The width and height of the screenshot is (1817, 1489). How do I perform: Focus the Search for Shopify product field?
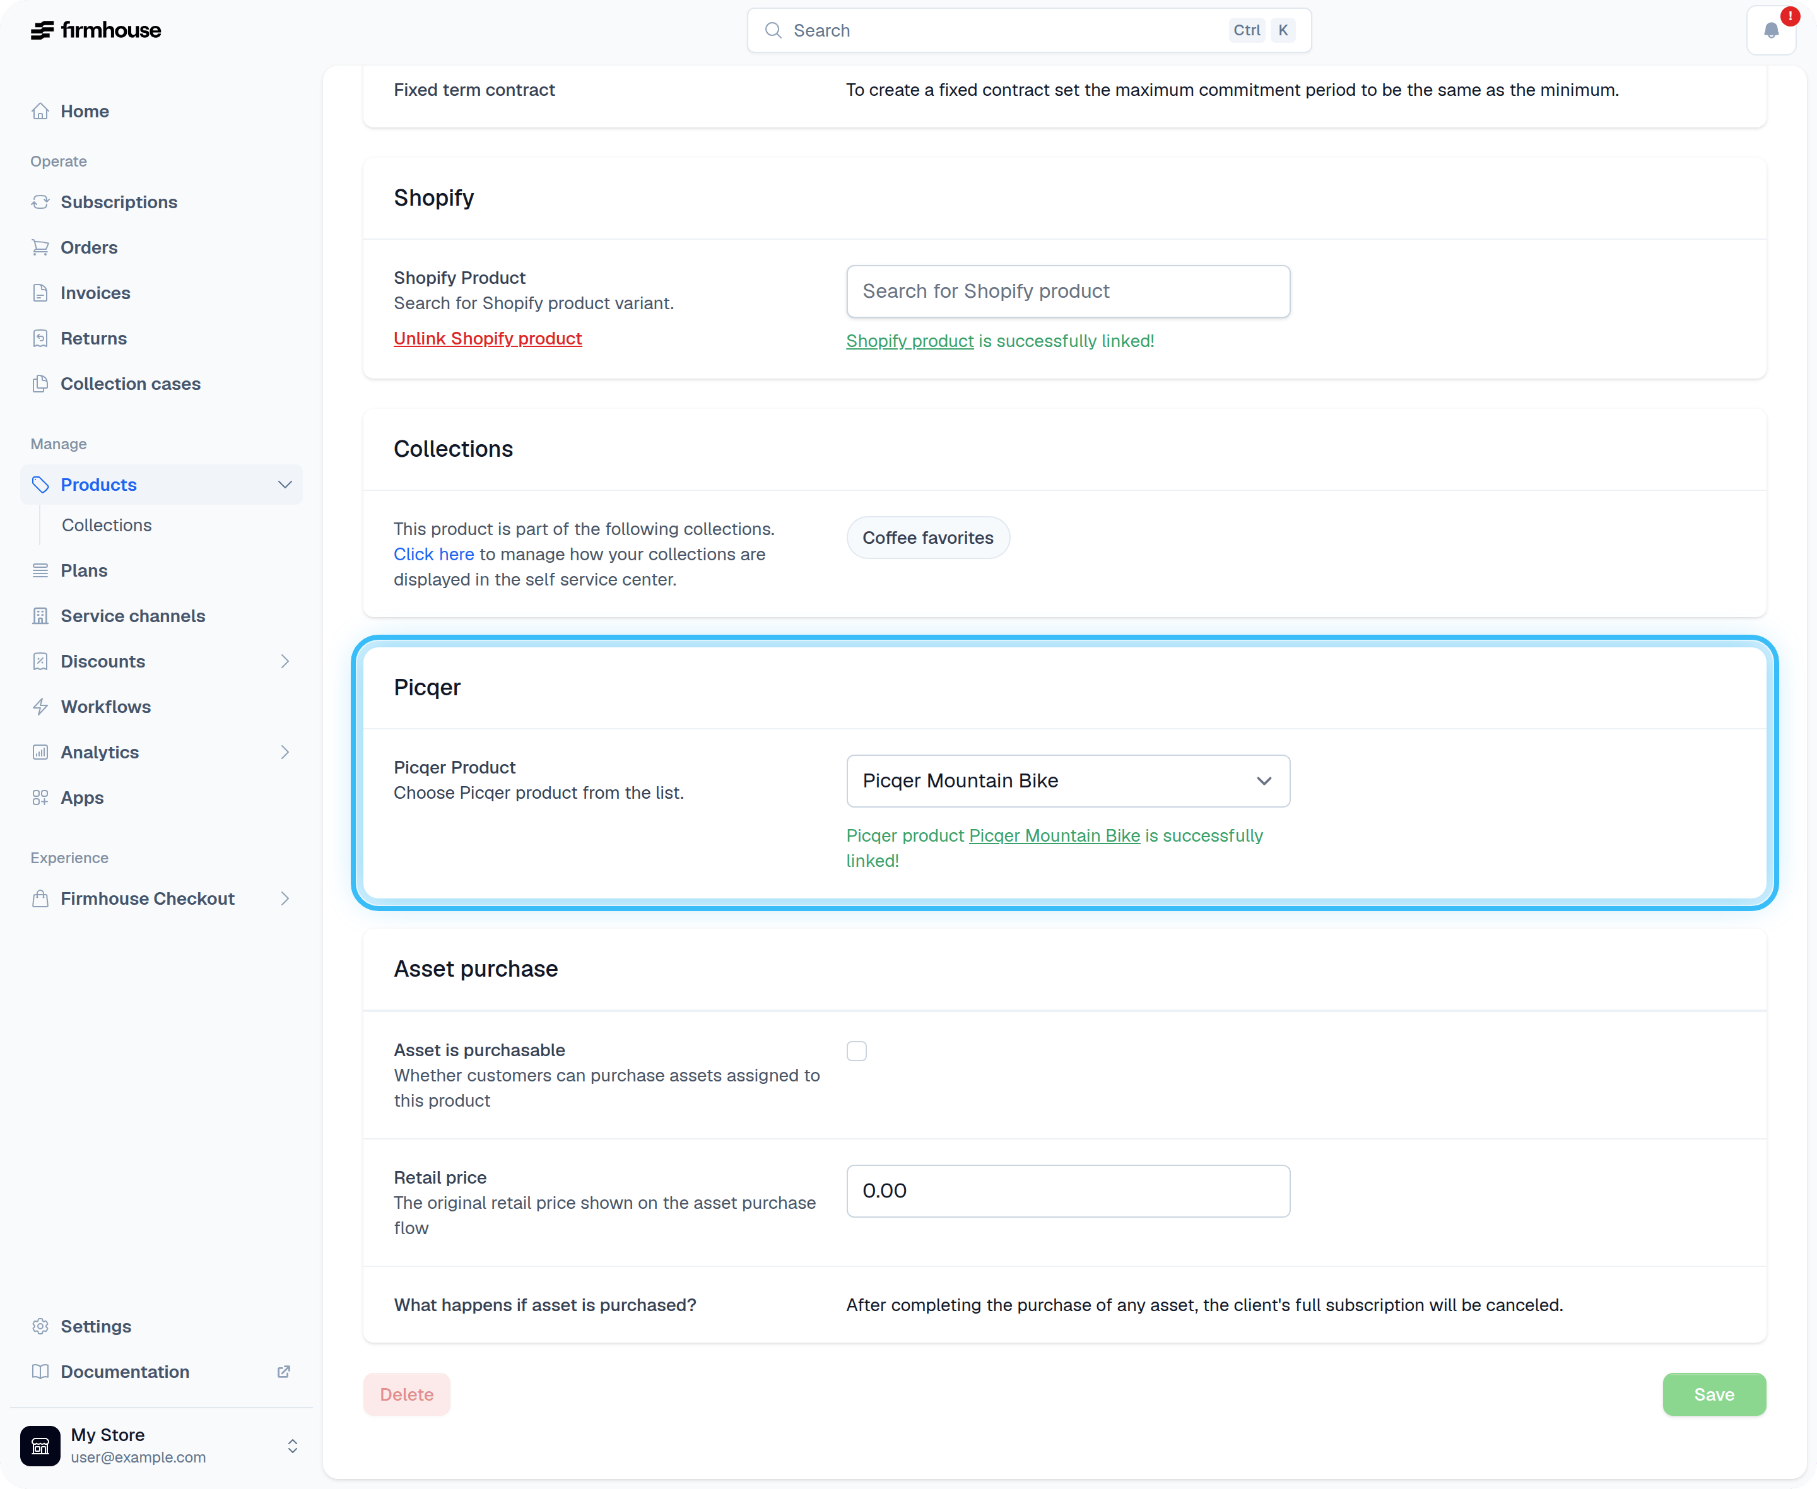coord(1067,291)
